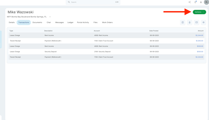Open the notifications phone icon with blue dot

coord(195,2)
